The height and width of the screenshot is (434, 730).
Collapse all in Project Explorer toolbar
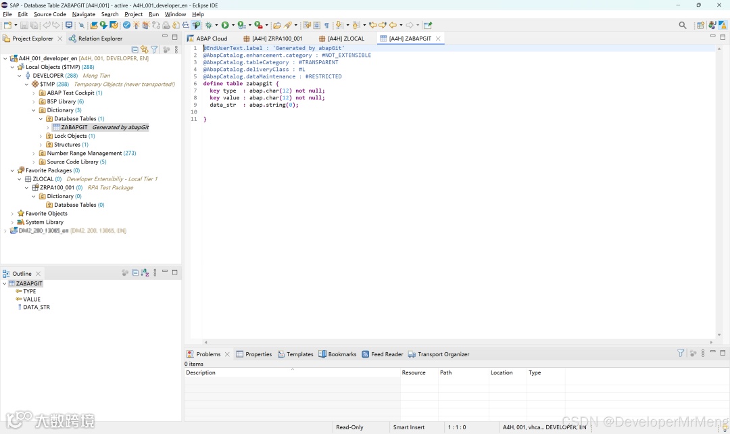[135, 49]
